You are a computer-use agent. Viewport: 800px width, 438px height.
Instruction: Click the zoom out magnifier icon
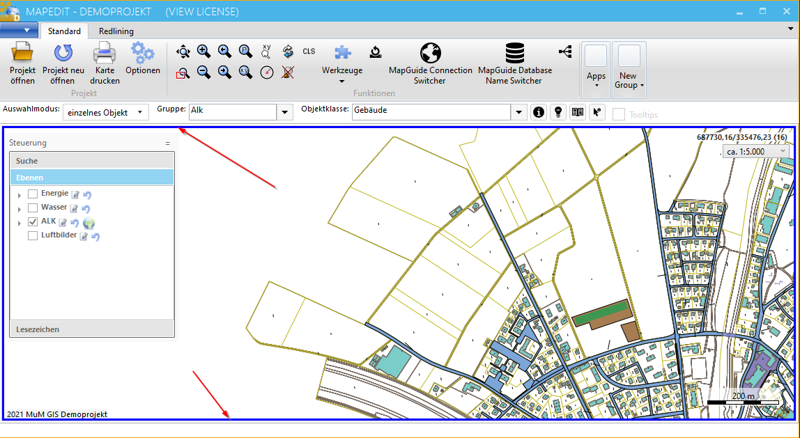[203, 72]
